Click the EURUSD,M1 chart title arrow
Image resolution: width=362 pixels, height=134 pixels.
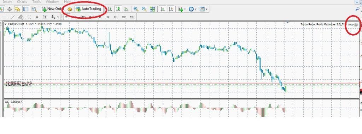(x=6, y=24)
